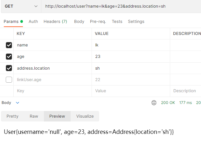Edit the lk value cell
The height and width of the screenshot is (145, 201).
point(131,45)
